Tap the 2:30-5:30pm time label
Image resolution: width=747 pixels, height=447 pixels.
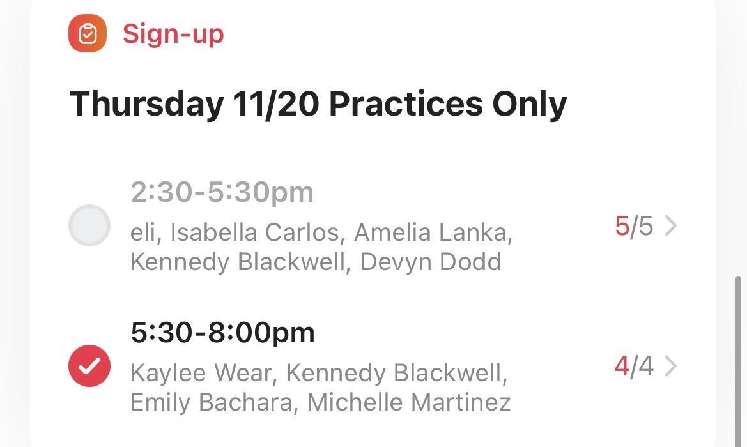222,192
